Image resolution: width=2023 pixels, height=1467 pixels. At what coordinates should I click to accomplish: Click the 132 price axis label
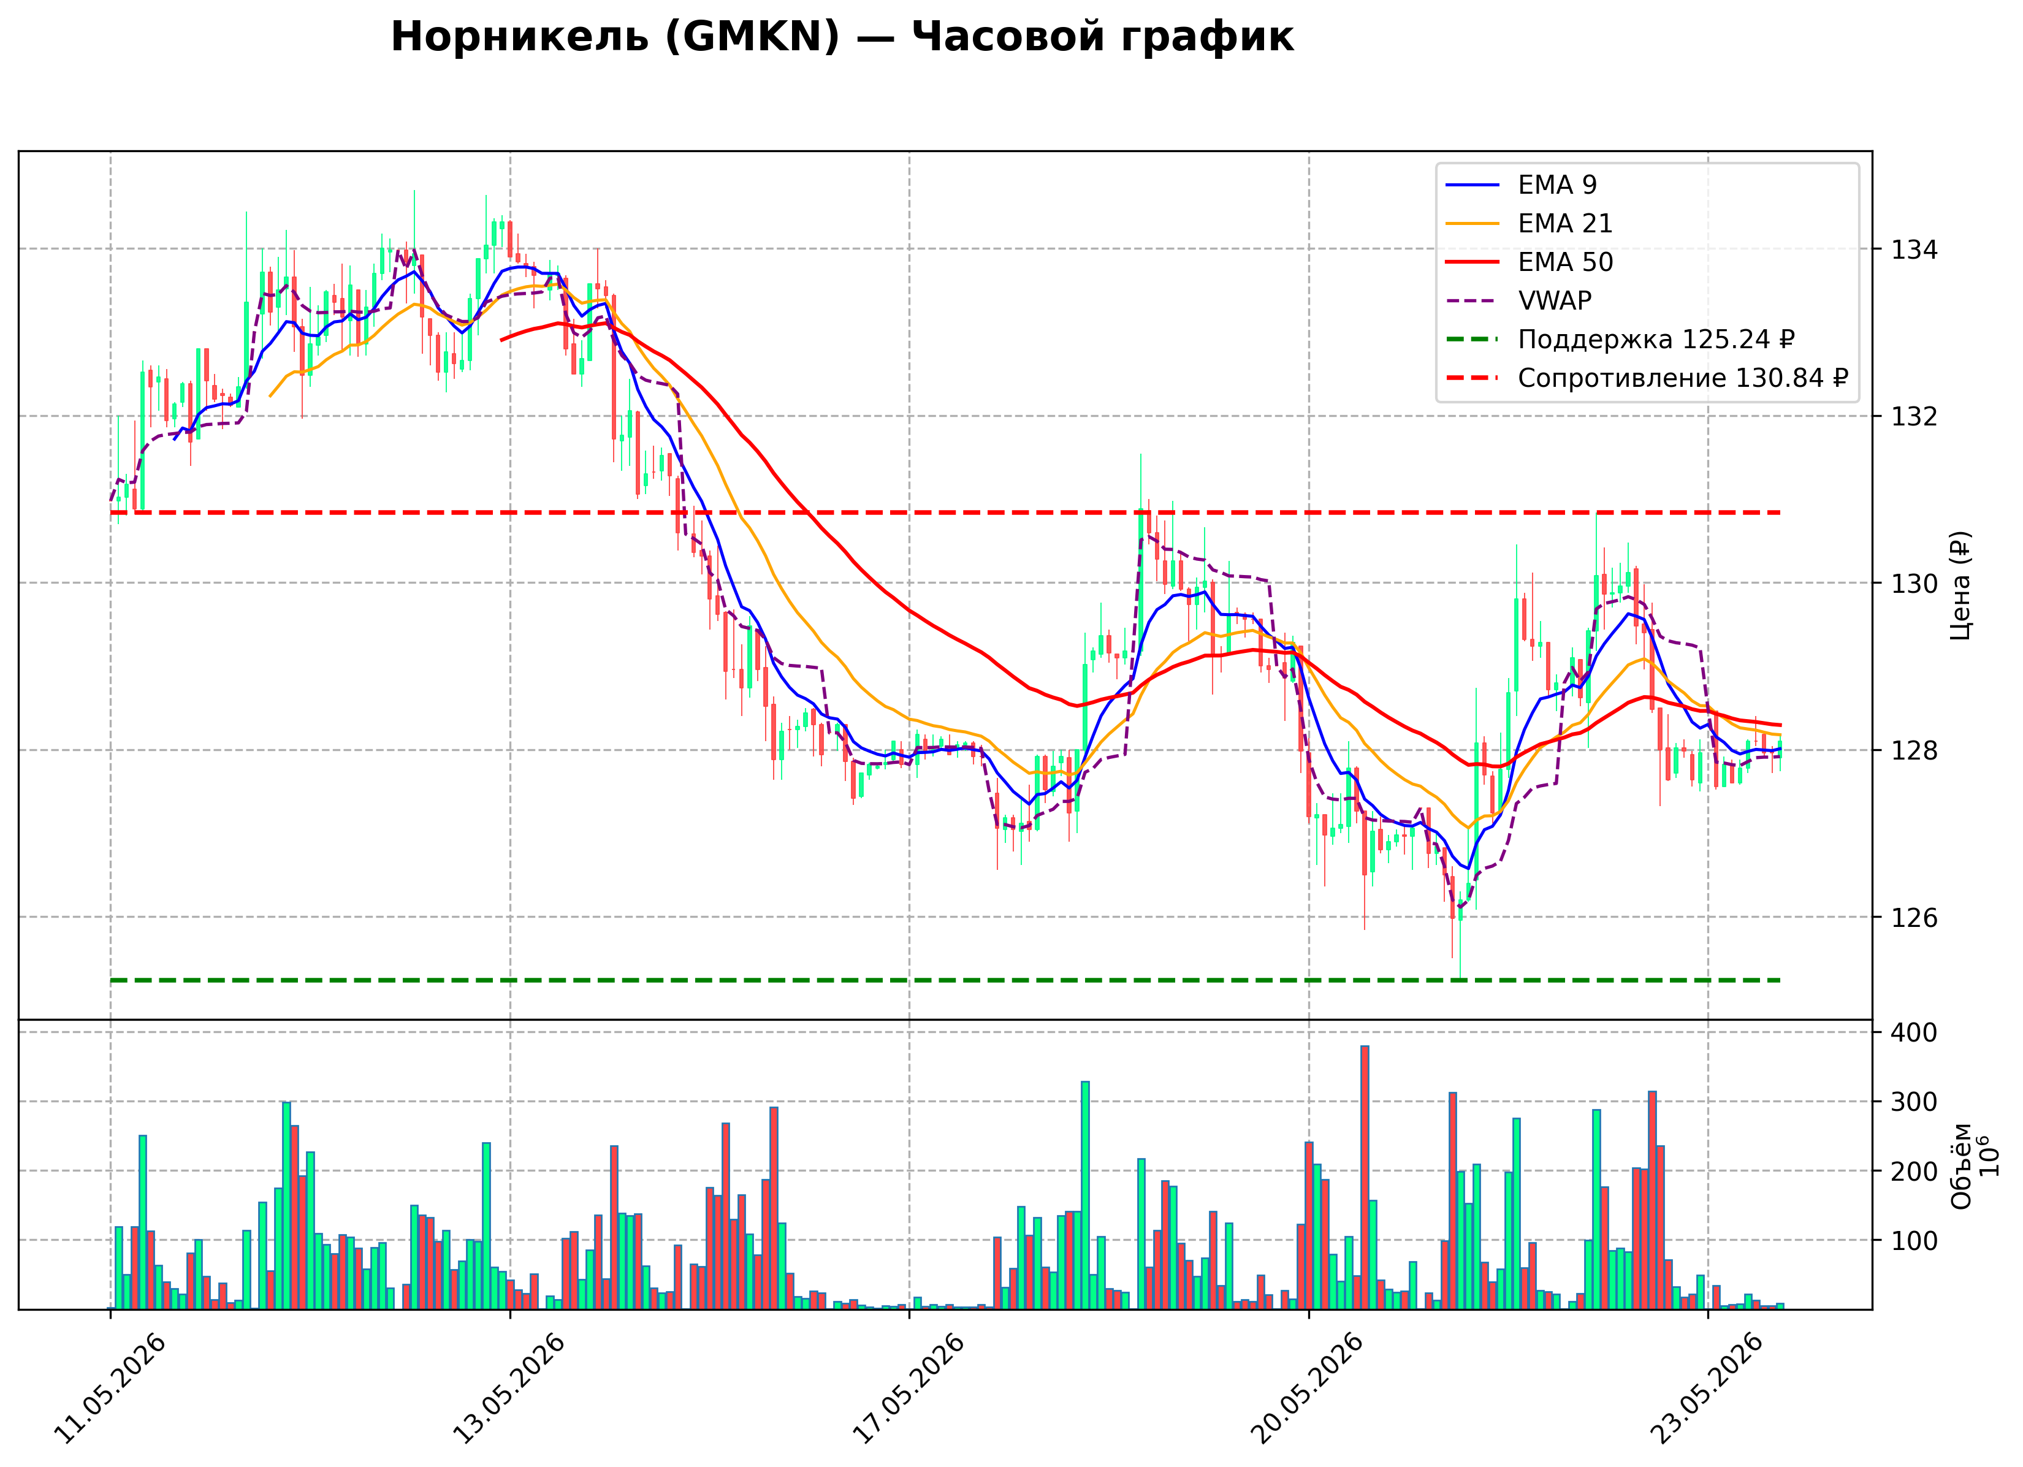1913,416
